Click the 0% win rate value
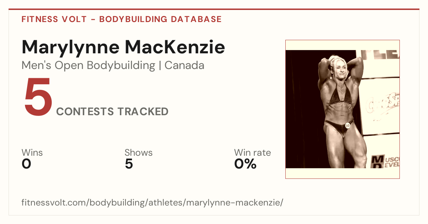 point(245,164)
